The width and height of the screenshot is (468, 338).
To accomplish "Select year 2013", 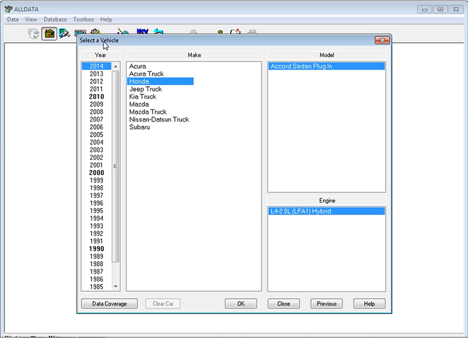I will tap(97, 74).
